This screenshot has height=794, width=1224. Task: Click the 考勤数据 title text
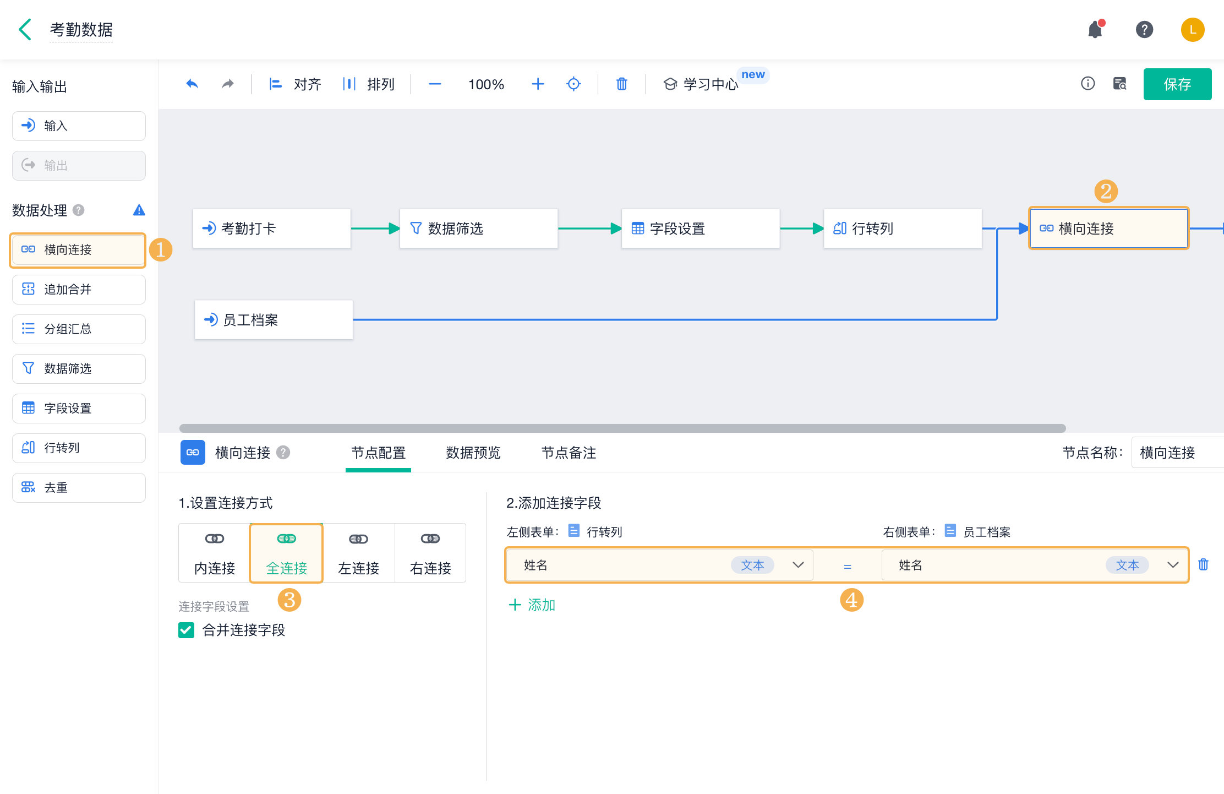click(81, 30)
